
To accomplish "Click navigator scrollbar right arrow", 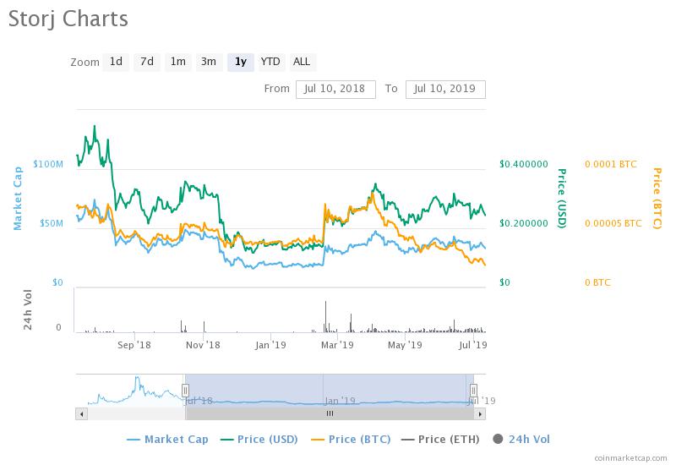I will tap(480, 413).
